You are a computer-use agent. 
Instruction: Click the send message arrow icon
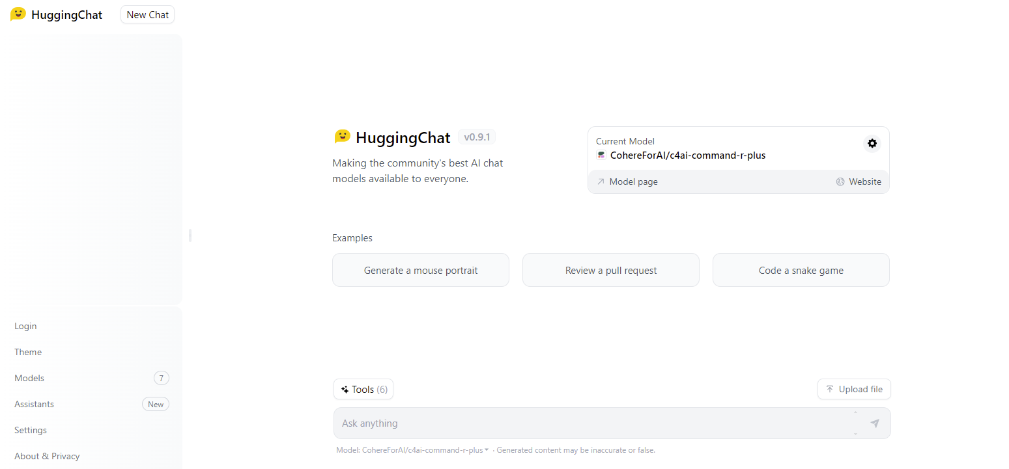coord(875,423)
